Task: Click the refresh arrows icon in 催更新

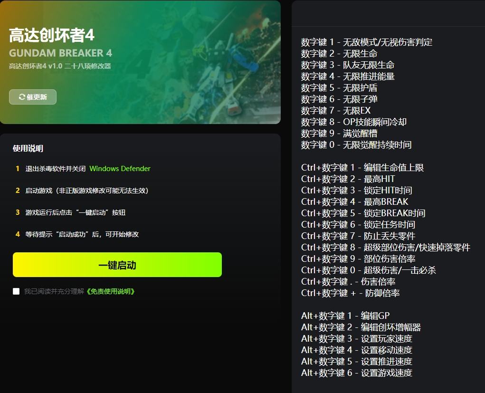Action: [x=22, y=97]
